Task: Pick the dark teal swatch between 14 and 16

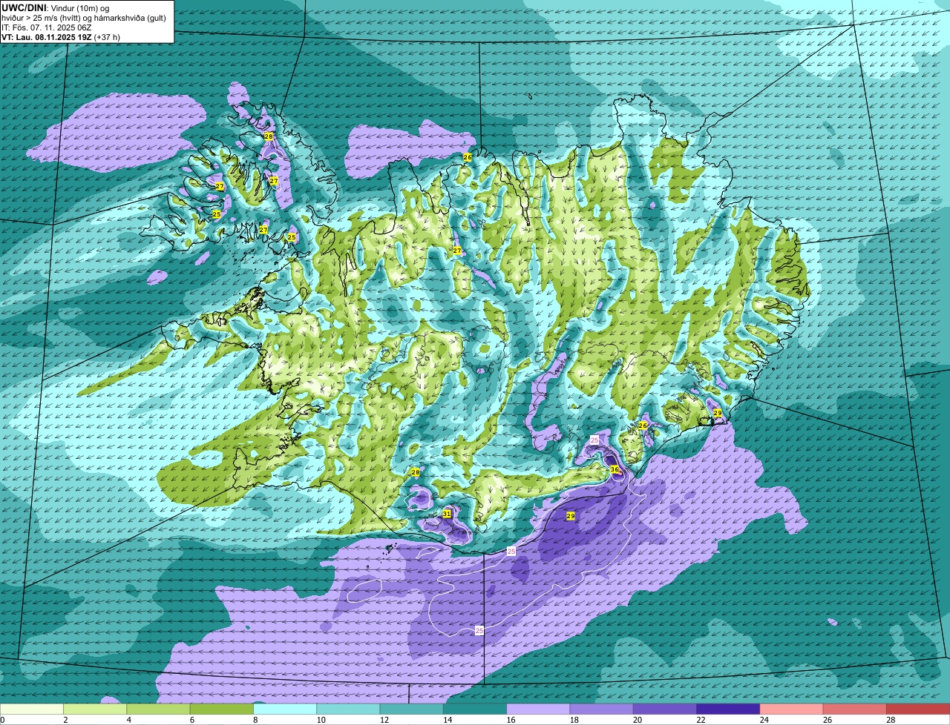Action: tap(475, 709)
